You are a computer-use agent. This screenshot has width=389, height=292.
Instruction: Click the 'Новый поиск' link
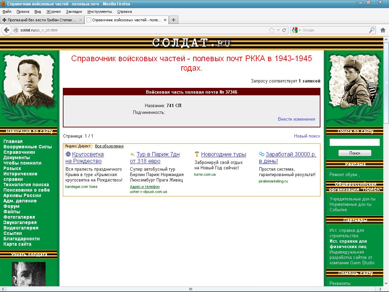tap(307, 136)
